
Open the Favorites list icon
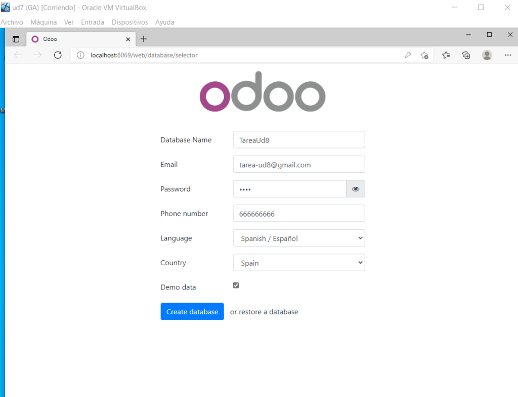[x=446, y=55]
